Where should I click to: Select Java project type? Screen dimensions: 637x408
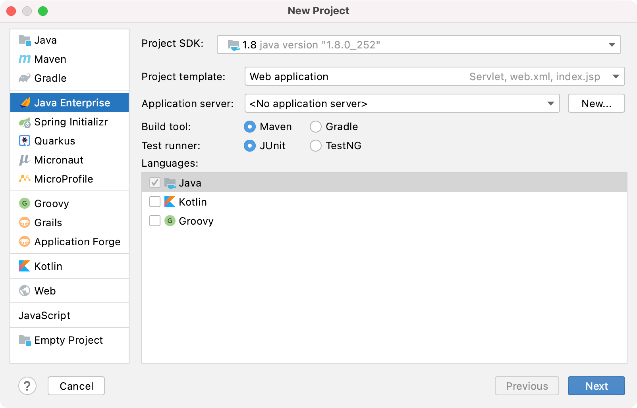pos(69,40)
